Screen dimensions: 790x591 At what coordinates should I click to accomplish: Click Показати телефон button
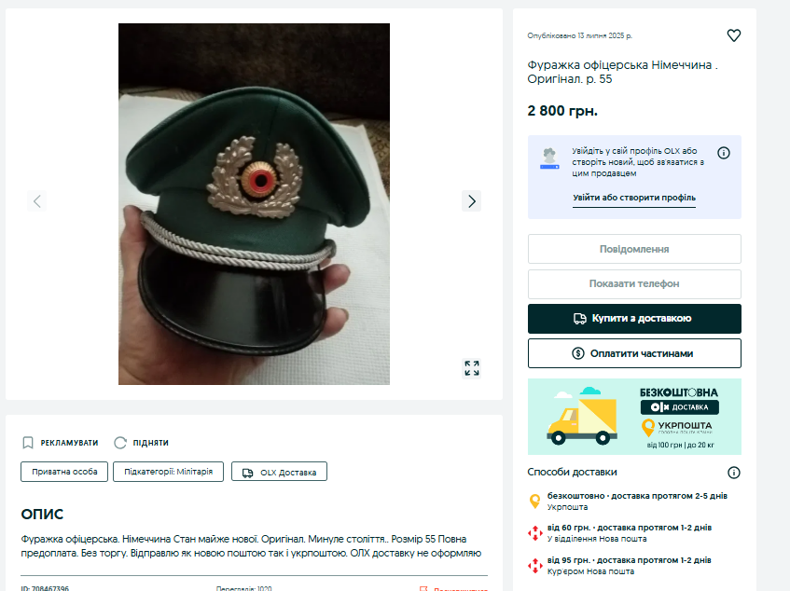(x=634, y=284)
